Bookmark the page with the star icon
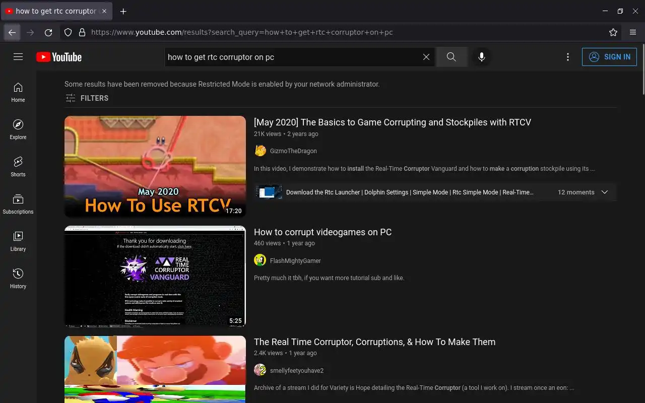Image resolution: width=645 pixels, height=403 pixels. [613, 32]
